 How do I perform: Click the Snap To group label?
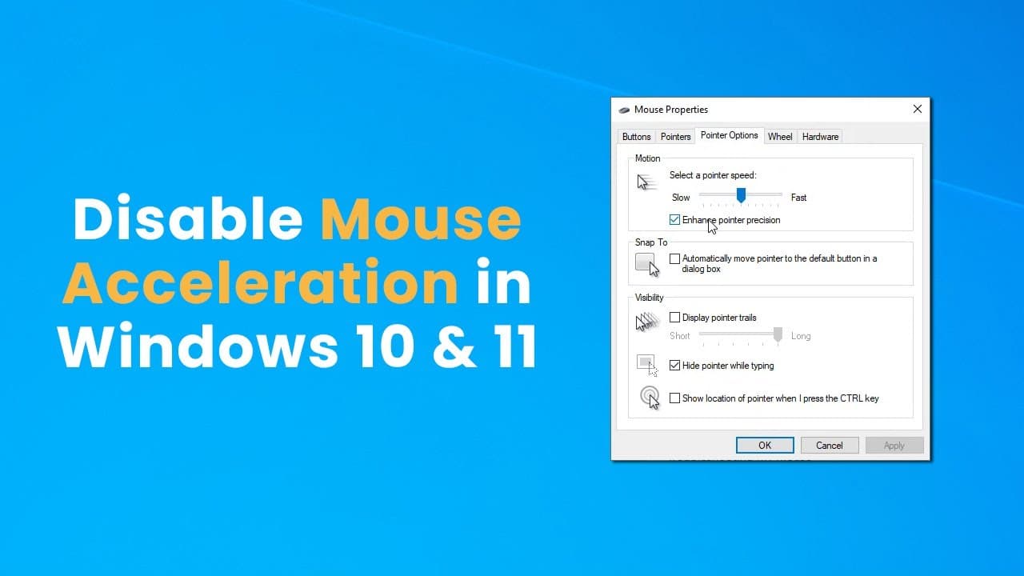point(651,242)
